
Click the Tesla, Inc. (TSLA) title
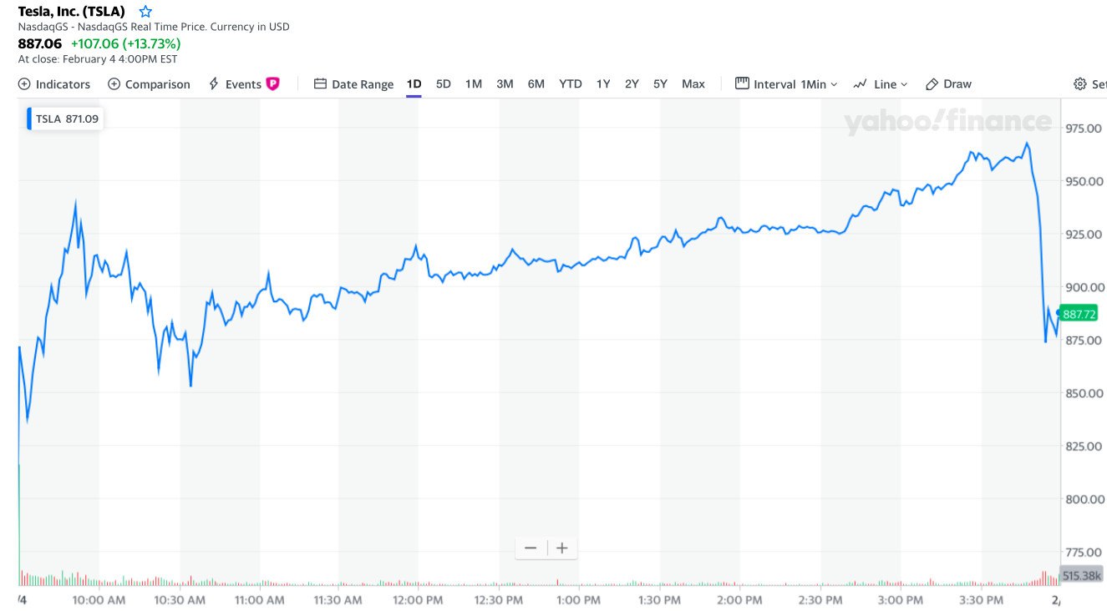[72, 12]
